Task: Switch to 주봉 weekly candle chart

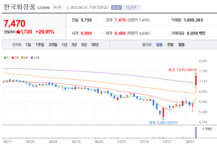Action: point(170,45)
